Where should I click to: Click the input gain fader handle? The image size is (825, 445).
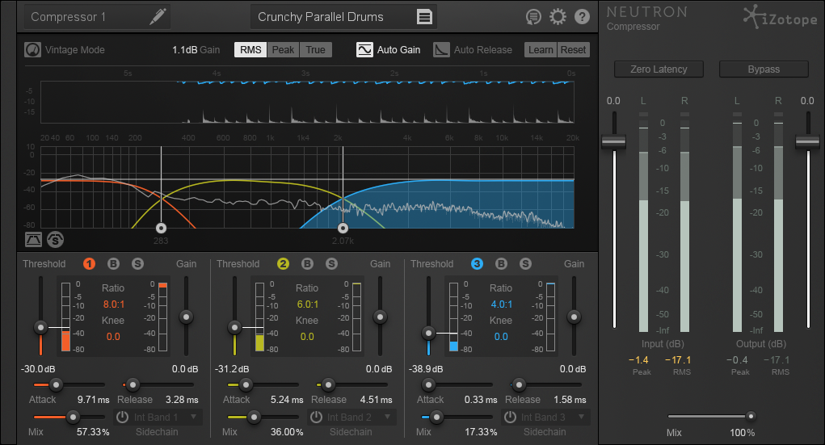(x=614, y=141)
